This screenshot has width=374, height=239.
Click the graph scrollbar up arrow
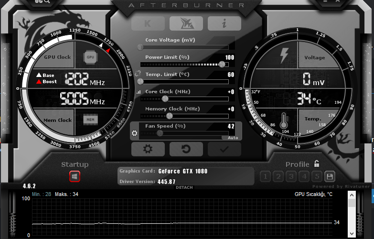tap(352, 195)
